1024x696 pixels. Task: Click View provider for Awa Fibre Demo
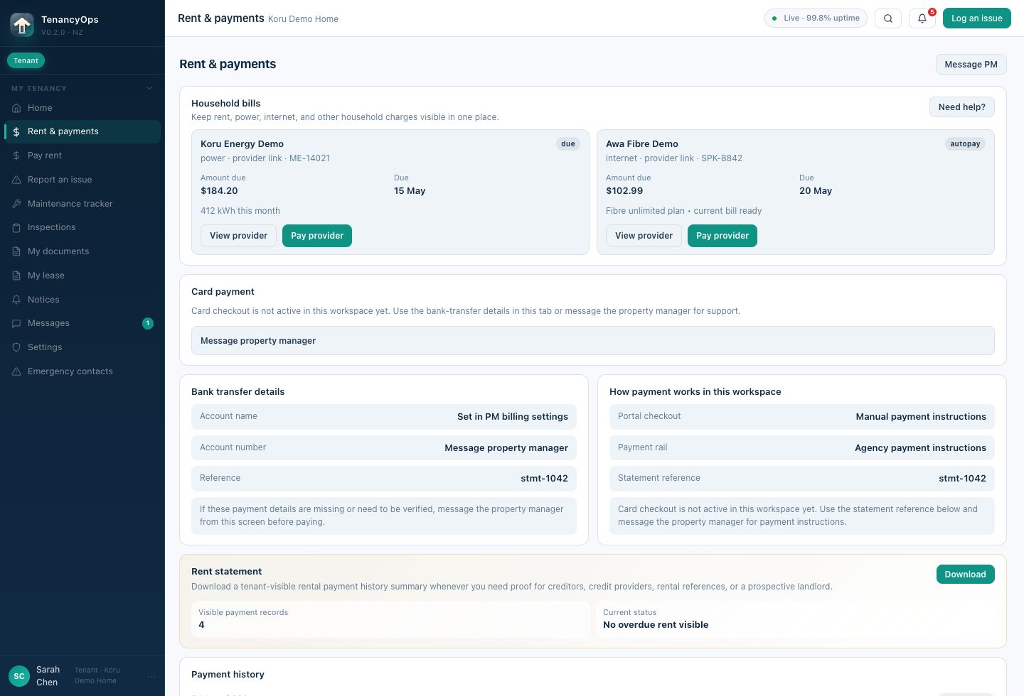click(644, 236)
